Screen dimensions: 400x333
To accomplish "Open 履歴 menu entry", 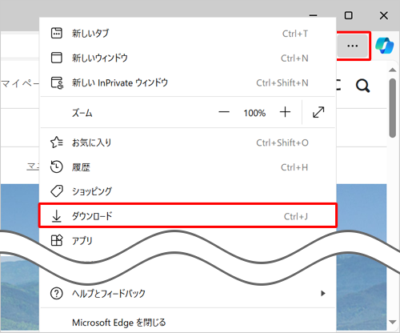I will [187, 167].
